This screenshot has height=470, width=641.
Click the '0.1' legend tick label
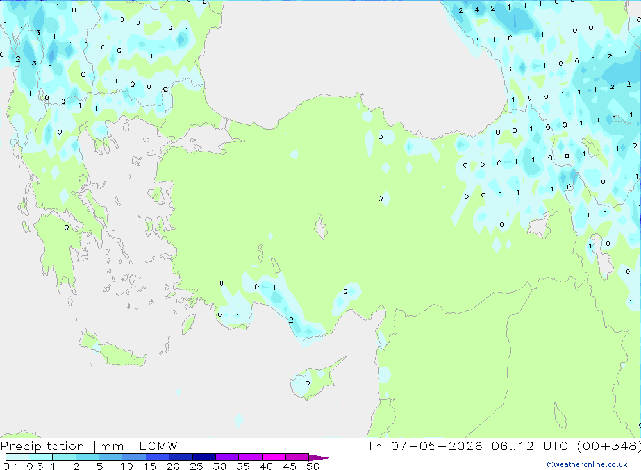(11, 466)
